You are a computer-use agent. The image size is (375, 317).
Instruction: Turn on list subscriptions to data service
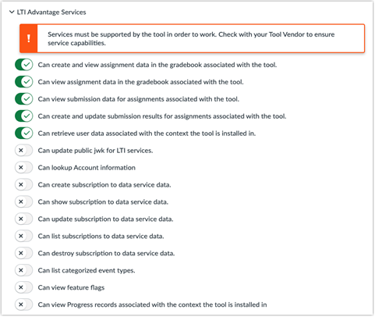(x=24, y=236)
